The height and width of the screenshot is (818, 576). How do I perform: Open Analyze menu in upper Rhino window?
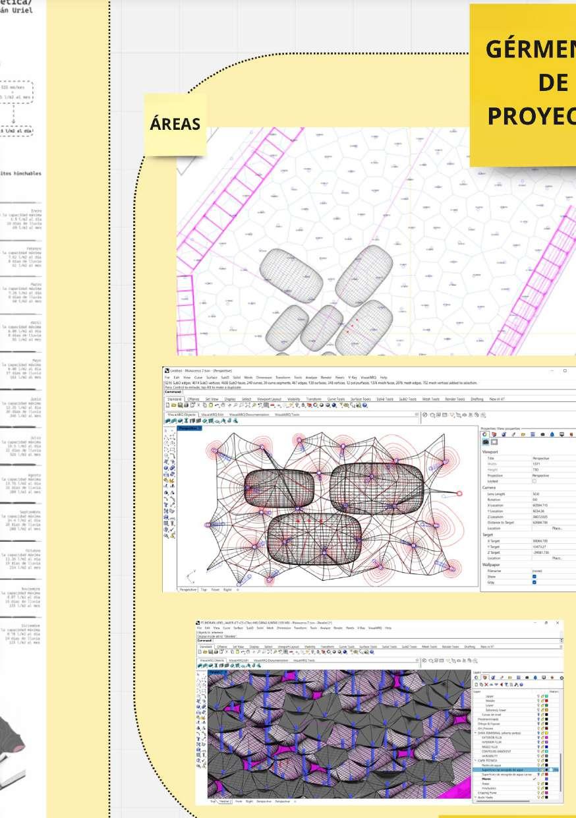click(x=311, y=377)
